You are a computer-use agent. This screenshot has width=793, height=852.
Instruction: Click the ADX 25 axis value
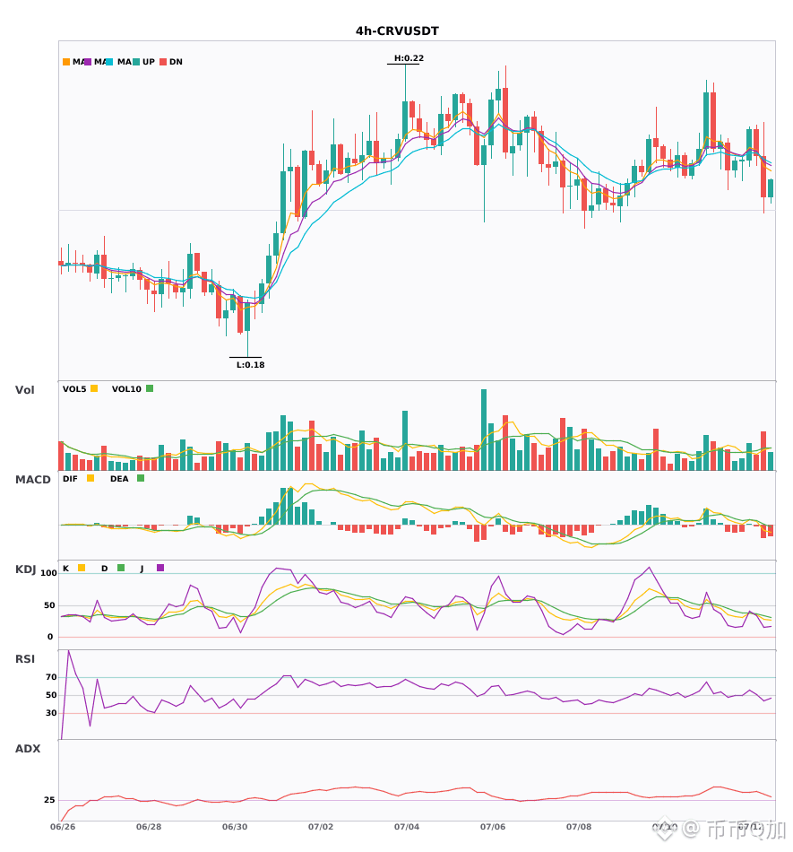coord(49,800)
